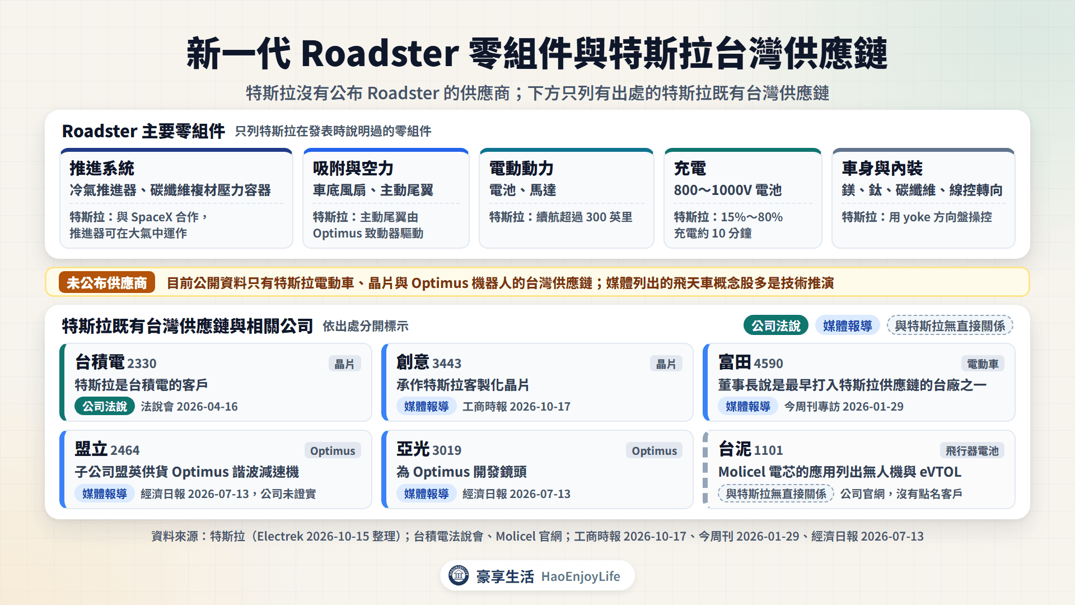Click 媒體報導 badge in 盟立 card

pos(105,494)
